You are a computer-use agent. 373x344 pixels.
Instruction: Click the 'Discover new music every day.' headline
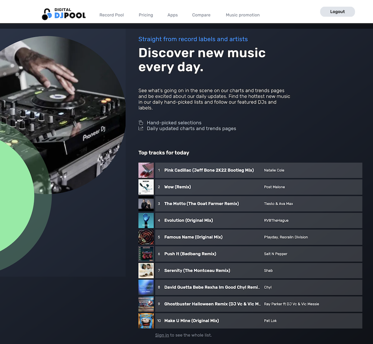click(x=202, y=60)
